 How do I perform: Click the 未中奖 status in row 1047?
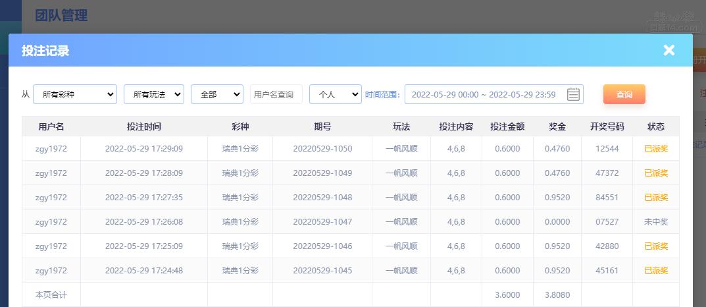pyautogui.click(x=656, y=222)
